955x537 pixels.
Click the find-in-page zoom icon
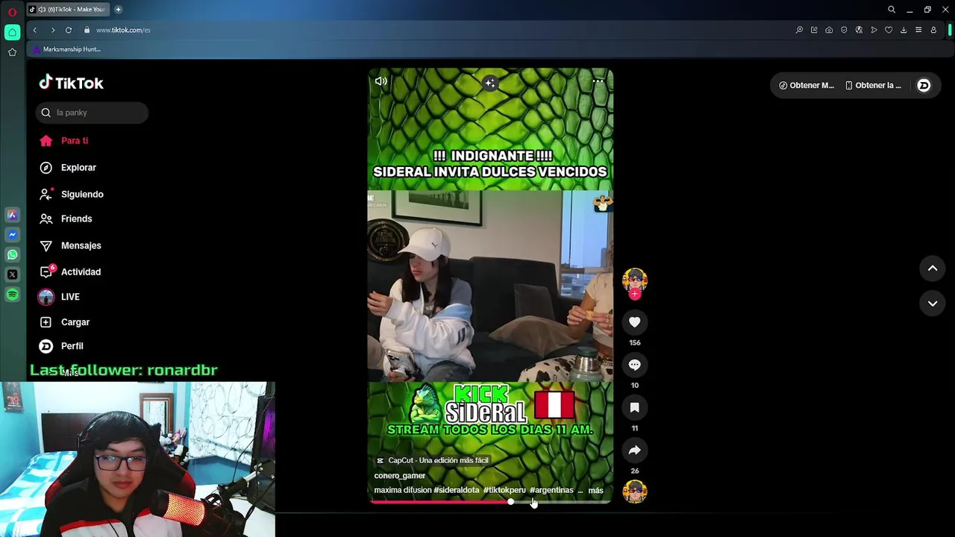pos(799,30)
